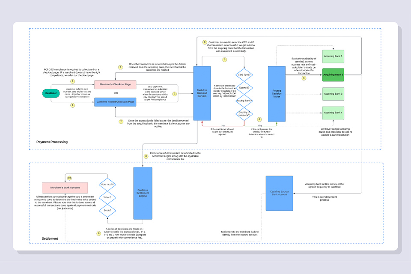Viewport: 411px width, 274px height.
Task: Click step number 9 circle marker
Action: (99, 233)
